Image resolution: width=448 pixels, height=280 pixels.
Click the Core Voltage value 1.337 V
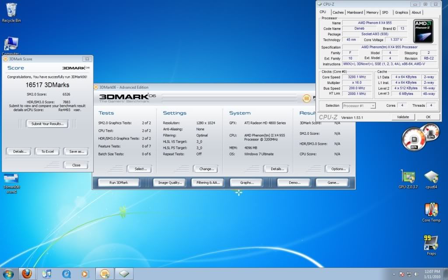coord(396,40)
